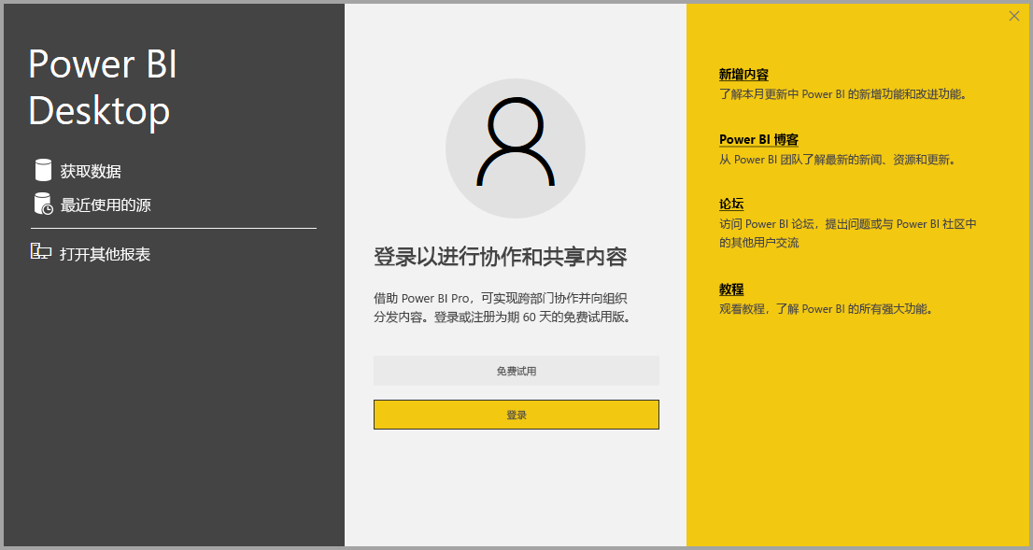Close the Power BI start dialog

(1014, 17)
